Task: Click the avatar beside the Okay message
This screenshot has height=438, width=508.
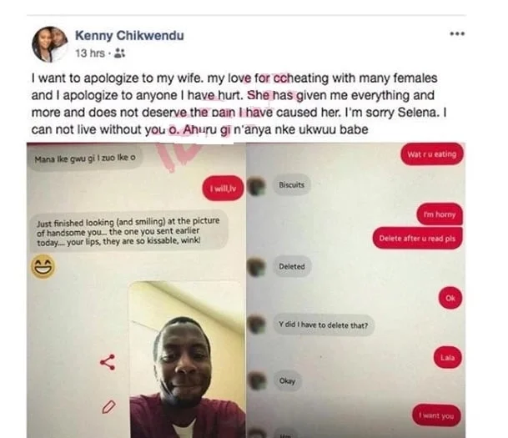Action: click(256, 380)
